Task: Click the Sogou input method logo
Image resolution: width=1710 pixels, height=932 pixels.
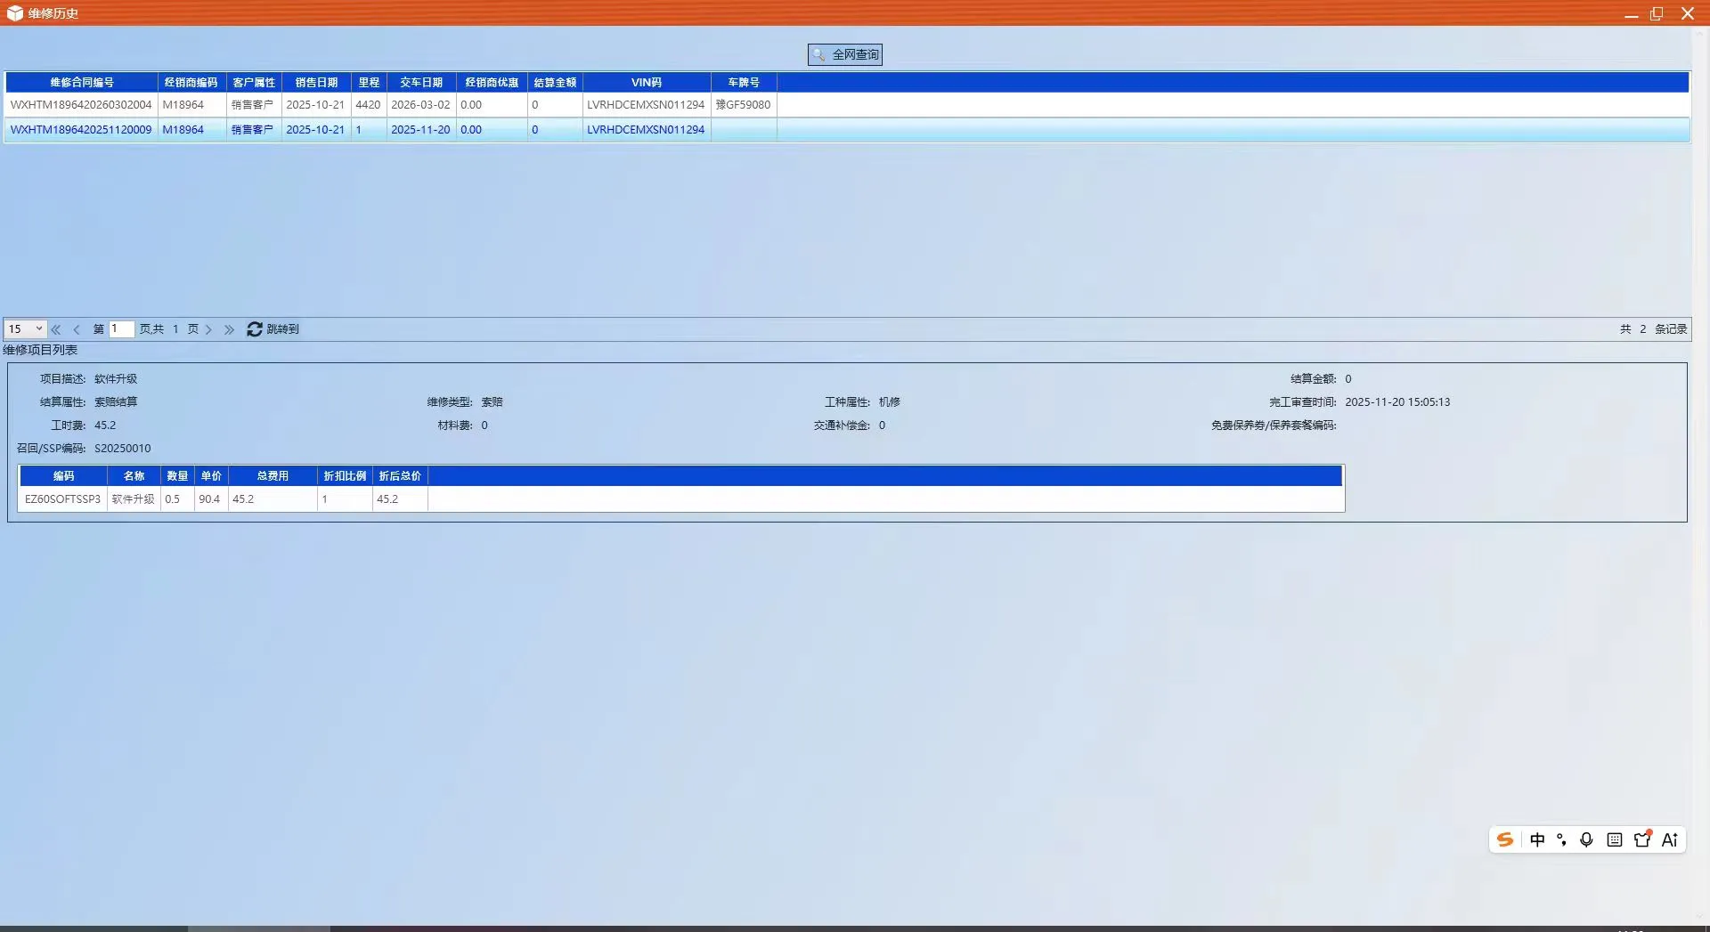Action: (1505, 839)
